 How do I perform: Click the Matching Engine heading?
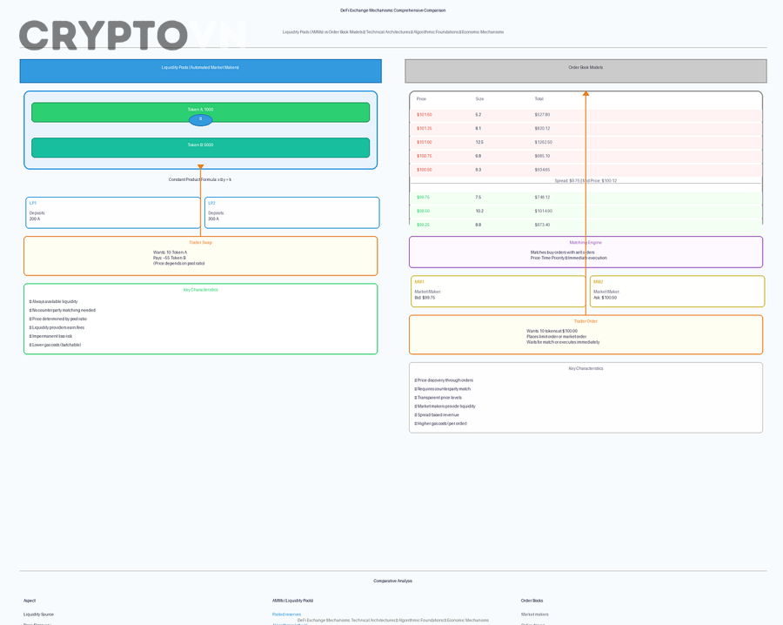tap(586, 242)
